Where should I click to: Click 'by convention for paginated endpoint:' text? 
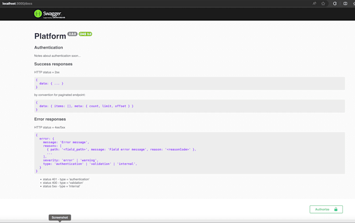click(60, 95)
